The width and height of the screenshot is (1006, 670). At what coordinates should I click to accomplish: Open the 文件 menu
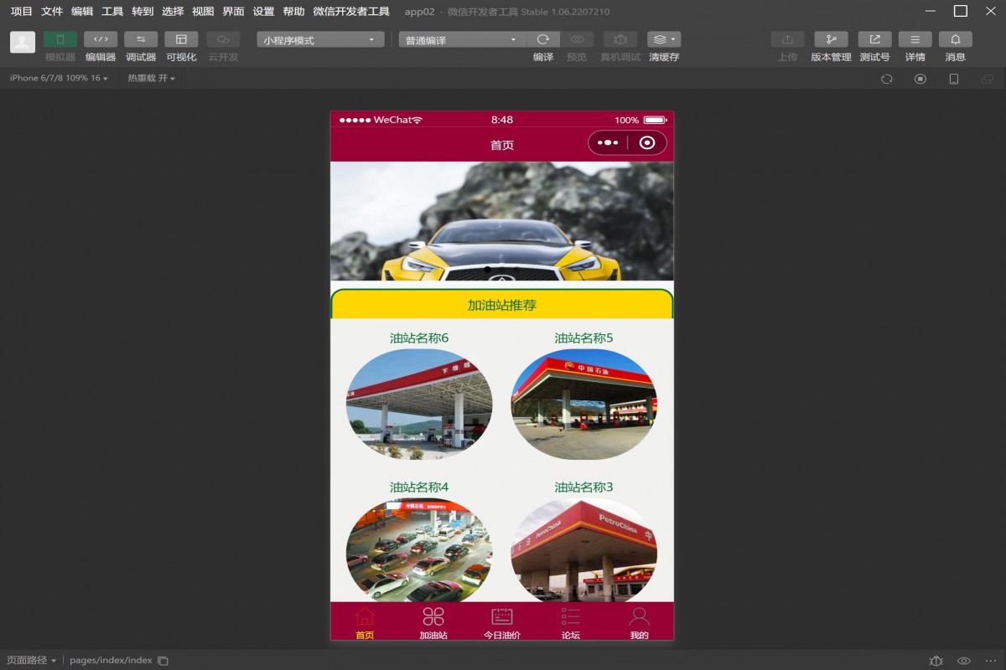coord(52,12)
